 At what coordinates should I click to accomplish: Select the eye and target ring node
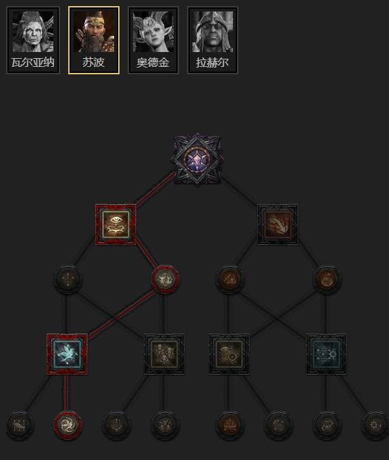[229, 355]
